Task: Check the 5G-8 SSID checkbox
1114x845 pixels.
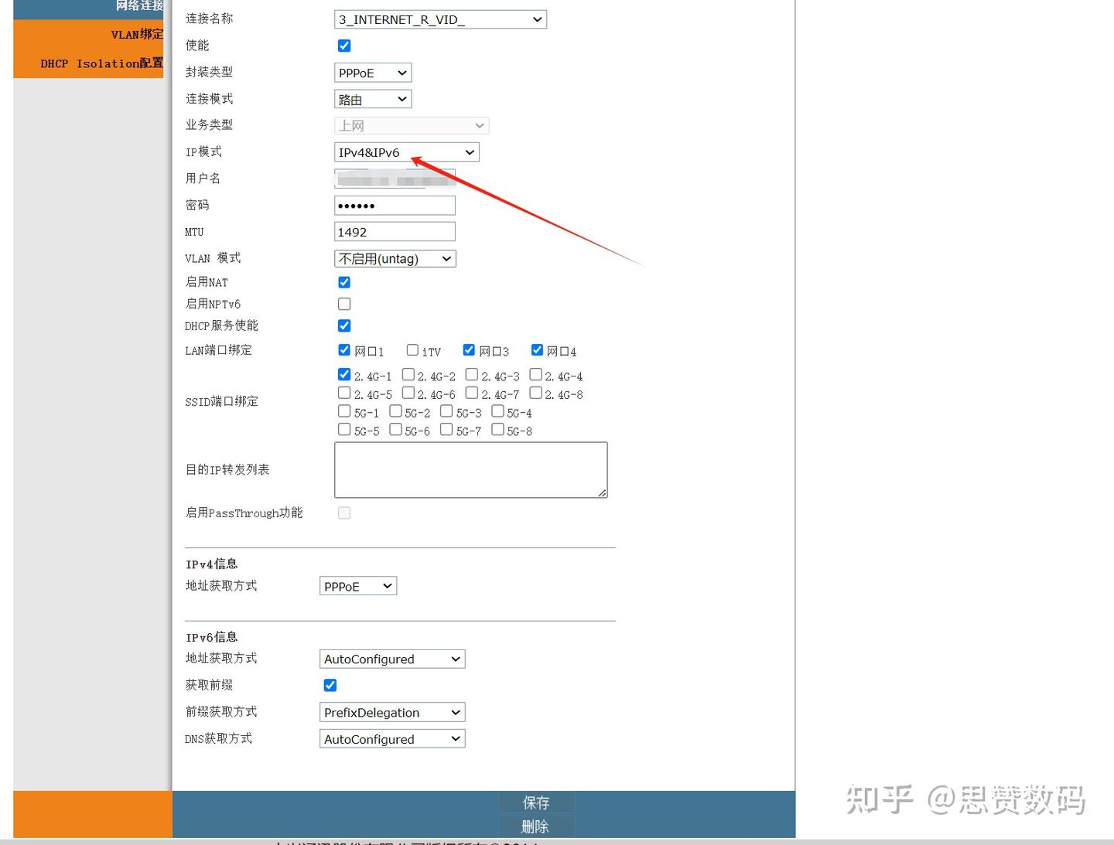Action: click(497, 429)
